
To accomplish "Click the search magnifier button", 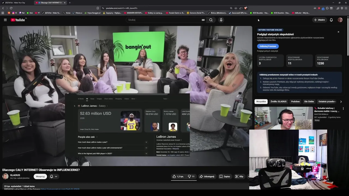I will tap(211, 20).
